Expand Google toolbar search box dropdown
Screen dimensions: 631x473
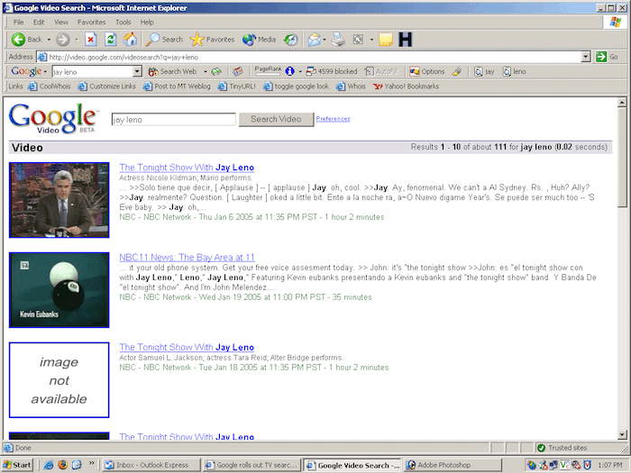point(138,71)
